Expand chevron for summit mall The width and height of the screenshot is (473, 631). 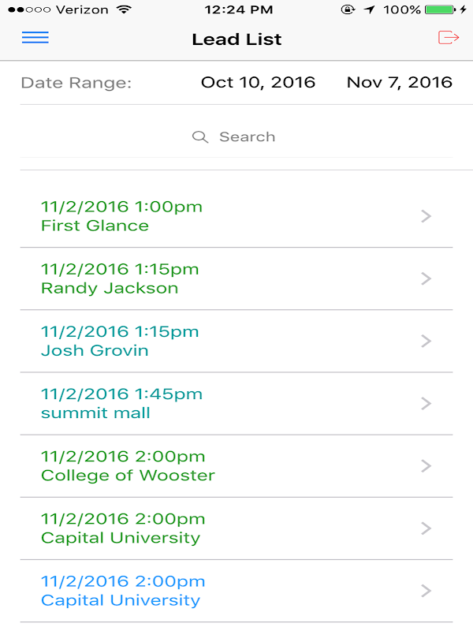(x=426, y=403)
